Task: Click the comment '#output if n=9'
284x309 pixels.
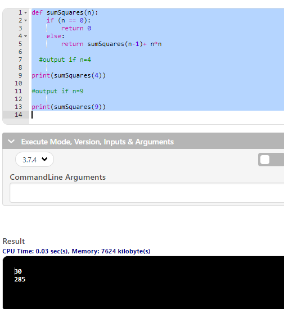Action: point(57,91)
